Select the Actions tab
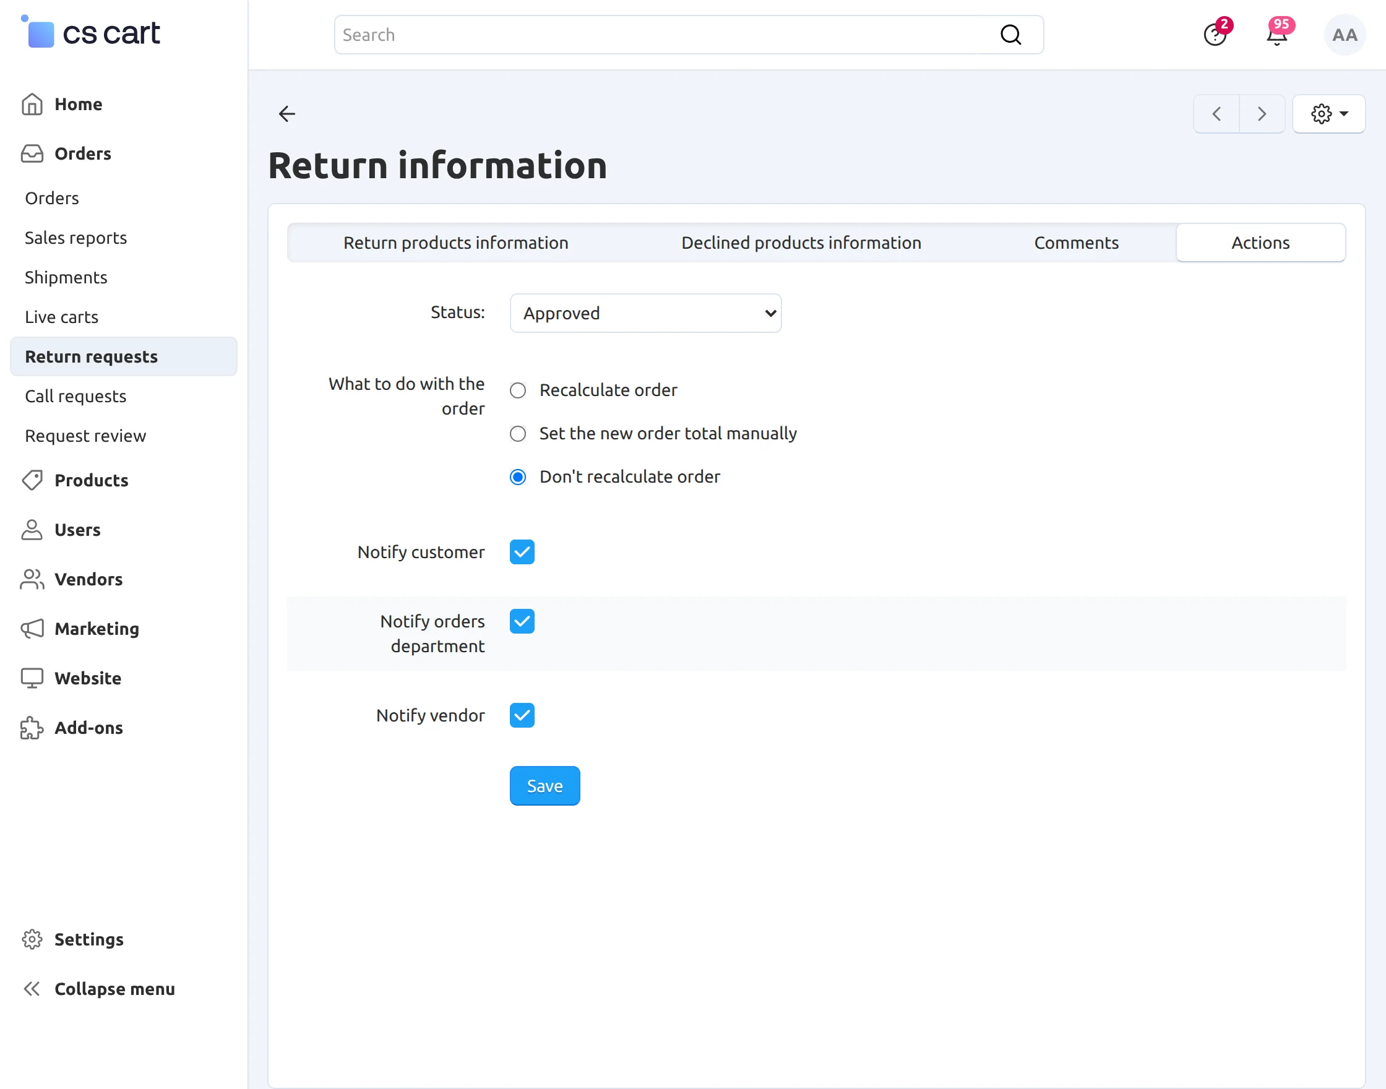 tap(1260, 243)
